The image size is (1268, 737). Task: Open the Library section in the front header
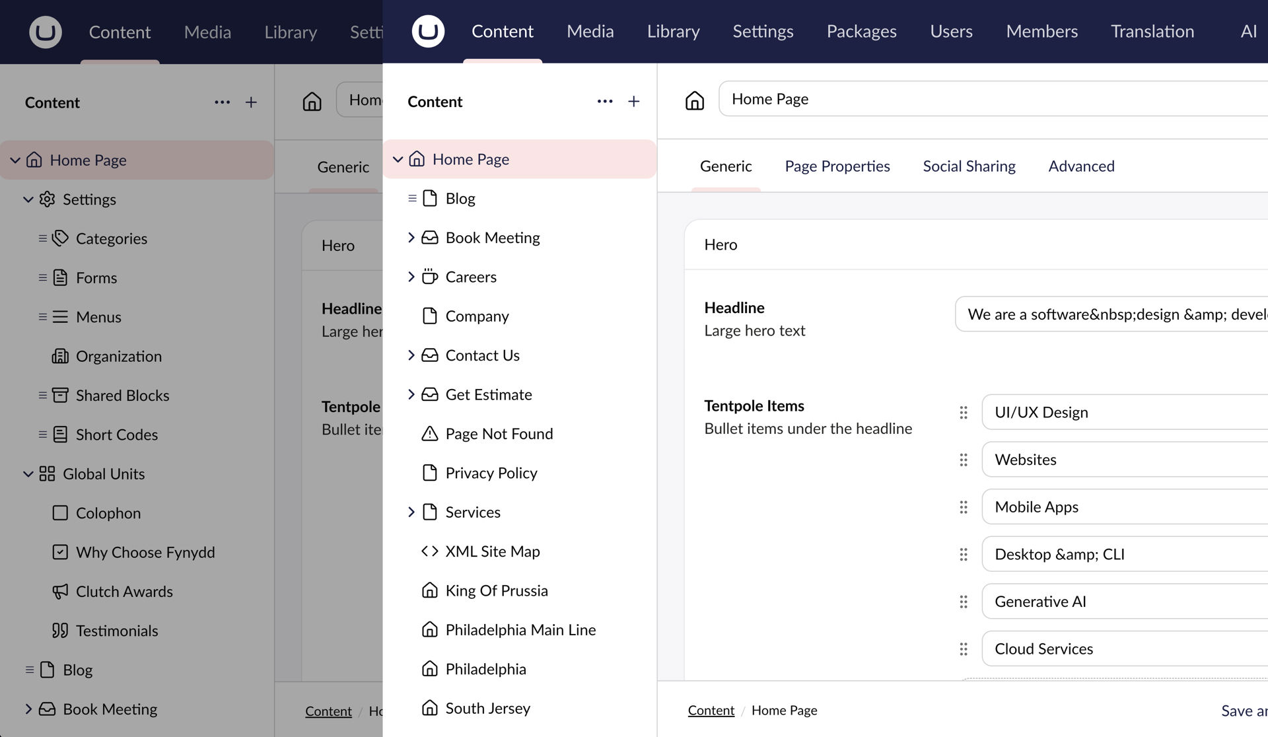673,31
